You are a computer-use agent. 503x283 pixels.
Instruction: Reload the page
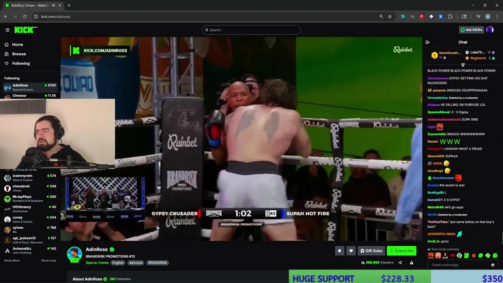(x=24, y=17)
